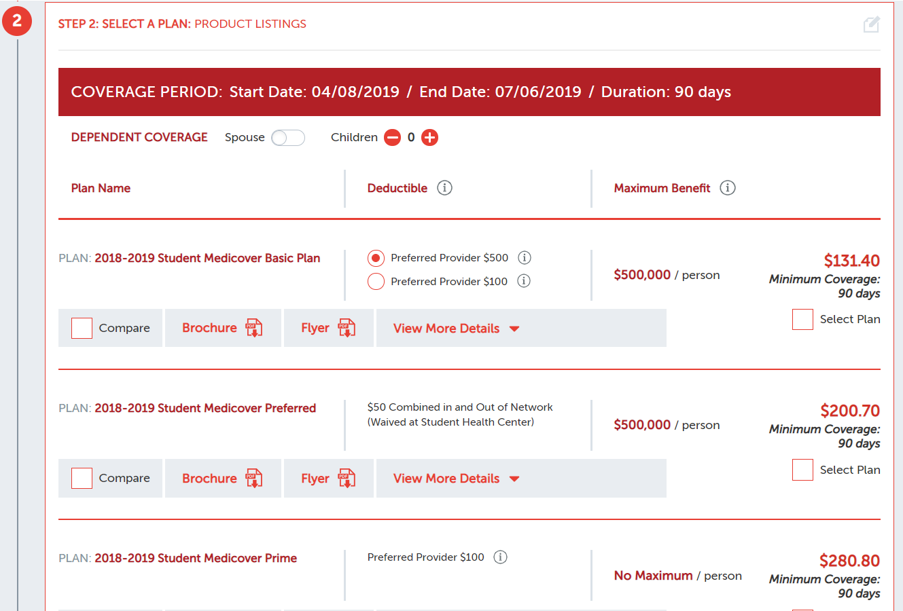The image size is (903, 611).
Task: Download Flyer PDF for Basic Plan
Action: [x=329, y=328]
